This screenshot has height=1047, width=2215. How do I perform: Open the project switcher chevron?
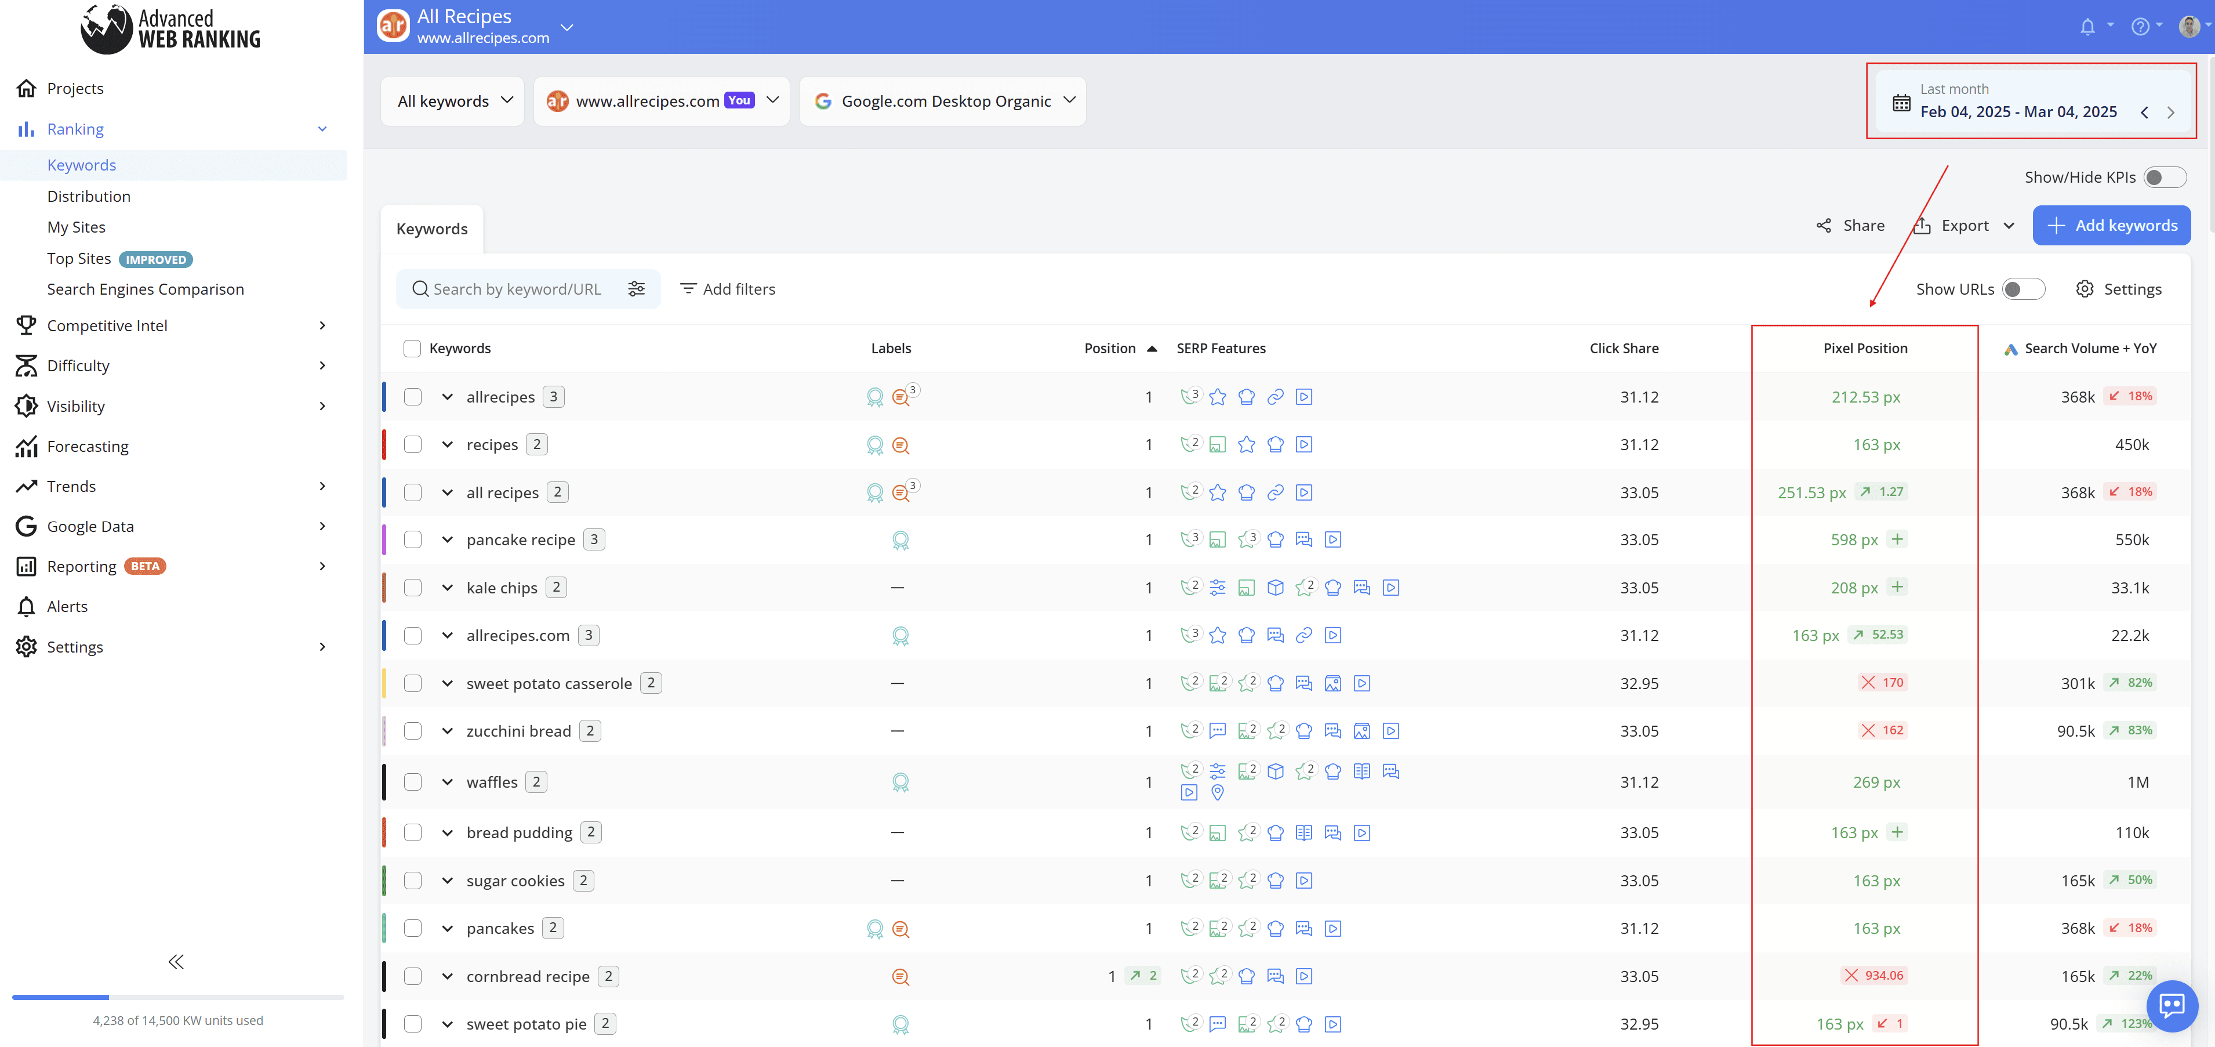tap(567, 27)
